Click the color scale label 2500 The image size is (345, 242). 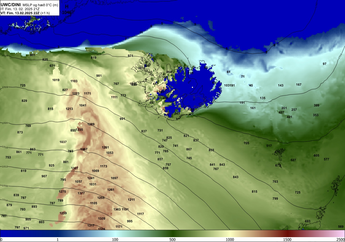pos(341,240)
